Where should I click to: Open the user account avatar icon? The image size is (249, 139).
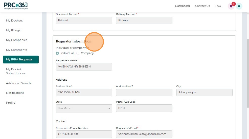(x=239, y=6)
